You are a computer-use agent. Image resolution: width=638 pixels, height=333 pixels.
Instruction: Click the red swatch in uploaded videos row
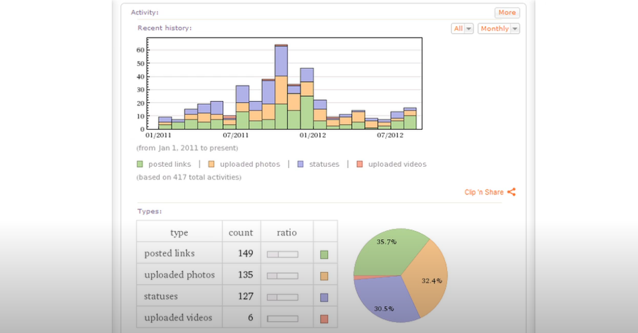coord(324,319)
